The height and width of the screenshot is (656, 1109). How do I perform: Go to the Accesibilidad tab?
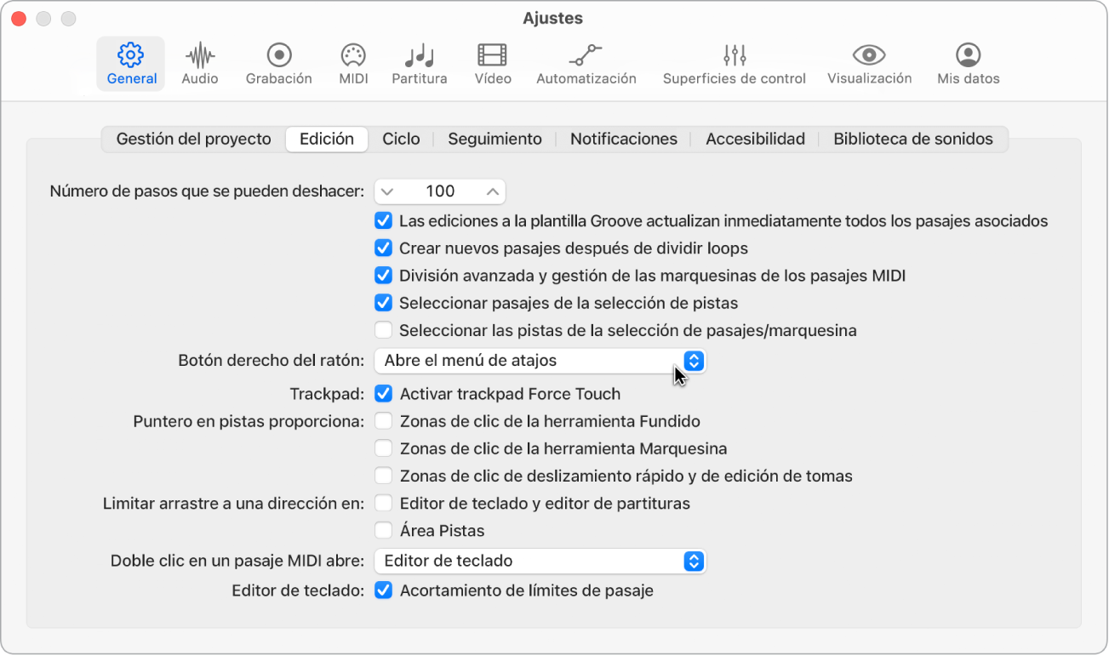click(755, 139)
